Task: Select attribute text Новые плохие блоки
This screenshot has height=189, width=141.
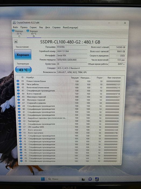Action: 36,81
